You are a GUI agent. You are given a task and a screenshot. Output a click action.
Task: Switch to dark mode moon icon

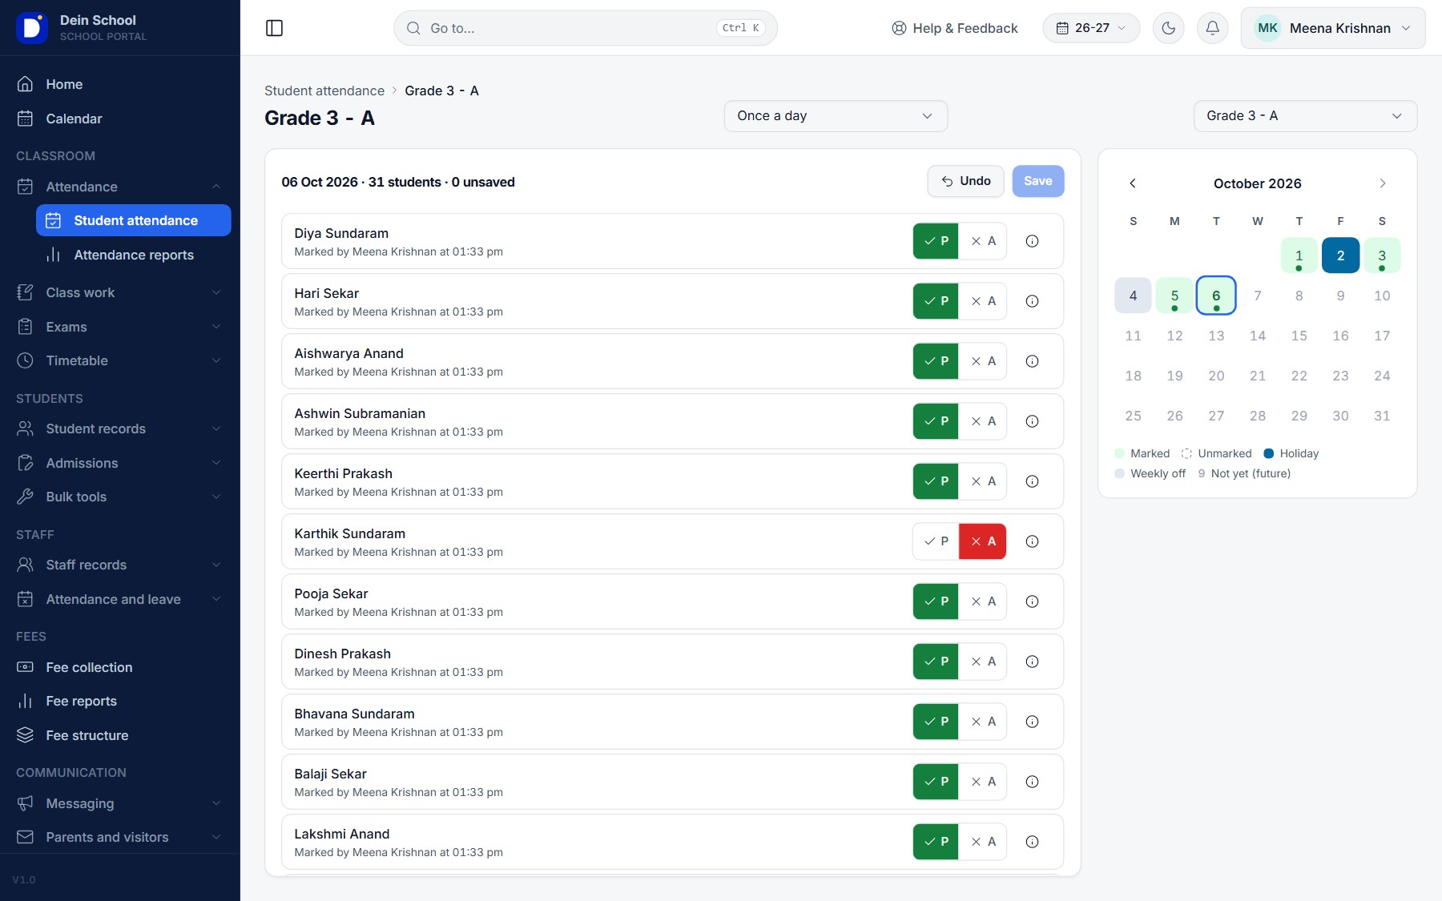pyautogui.click(x=1169, y=28)
